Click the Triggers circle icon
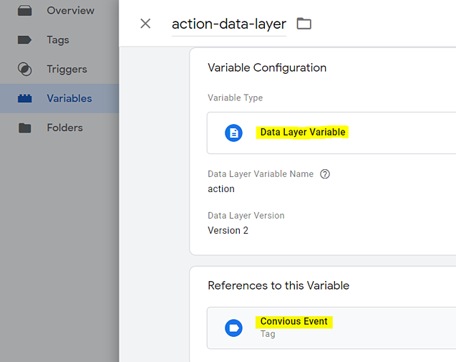Image resolution: width=456 pixels, height=362 pixels. [25, 69]
